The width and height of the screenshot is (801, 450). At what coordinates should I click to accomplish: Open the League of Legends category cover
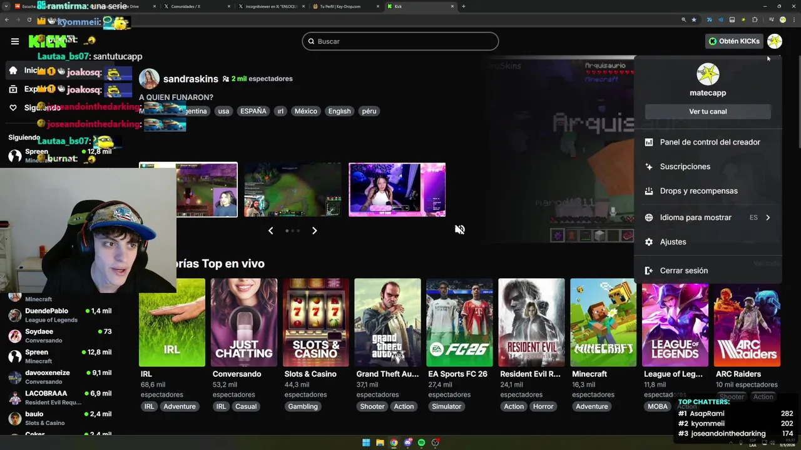click(675, 322)
